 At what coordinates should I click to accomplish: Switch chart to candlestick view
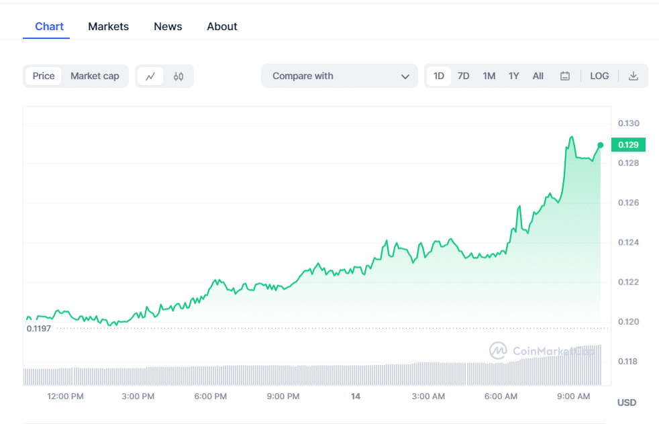[x=178, y=76]
